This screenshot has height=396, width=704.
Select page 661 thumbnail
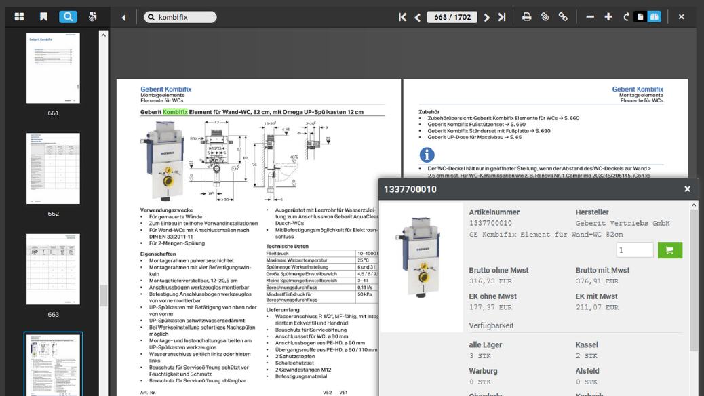(x=53, y=68)
